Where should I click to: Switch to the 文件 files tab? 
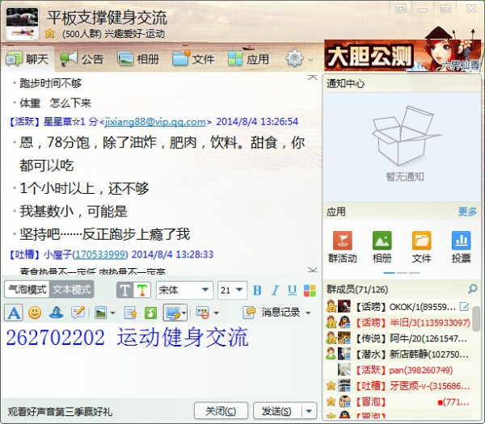tap(193, 59)
